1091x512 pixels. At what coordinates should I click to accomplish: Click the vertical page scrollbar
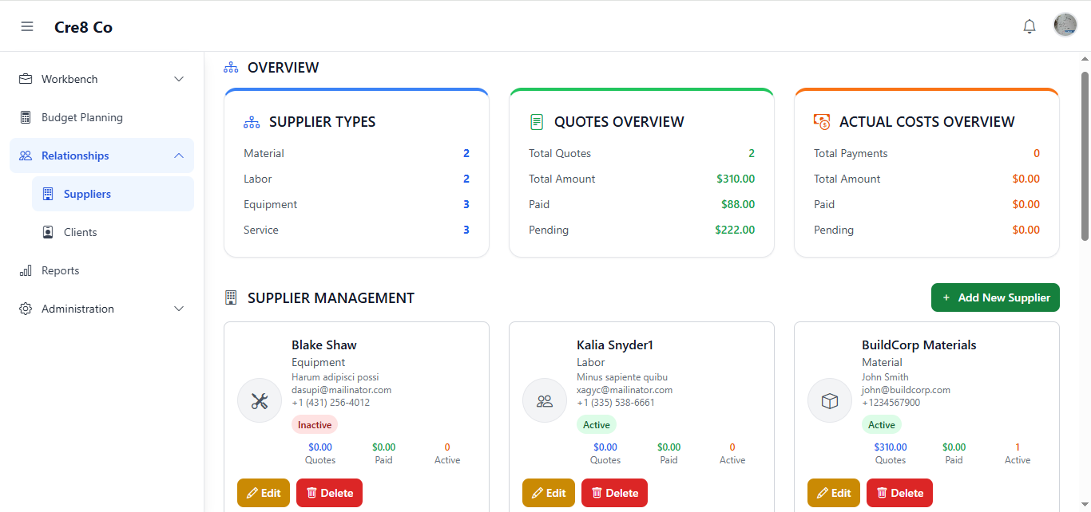[1085, 156]
